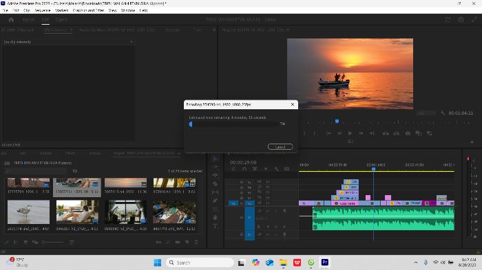Click Go to In in Program monitor

328,133
